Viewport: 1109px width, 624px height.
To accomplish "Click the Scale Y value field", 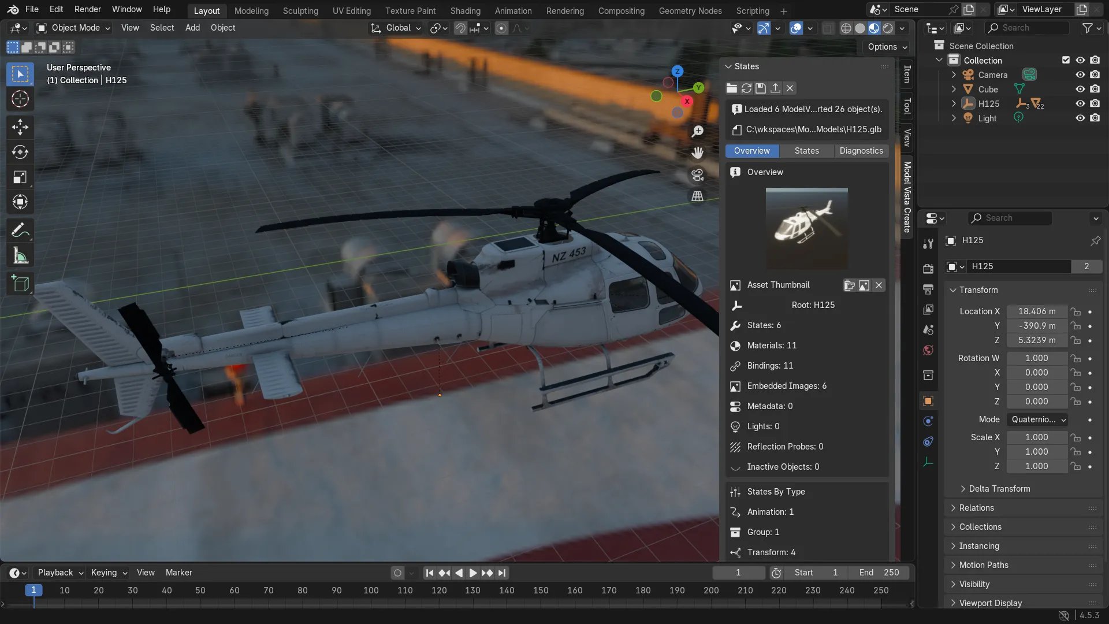I will point(1037,452).
